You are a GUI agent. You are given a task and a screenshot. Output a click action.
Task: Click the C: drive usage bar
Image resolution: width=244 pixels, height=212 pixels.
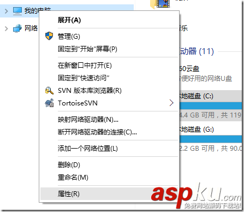tap(211, 105)
